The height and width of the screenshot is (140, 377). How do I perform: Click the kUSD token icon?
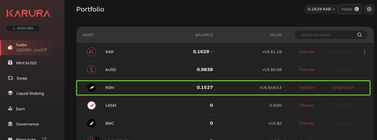pyautogui.click(x=91, y=70)
